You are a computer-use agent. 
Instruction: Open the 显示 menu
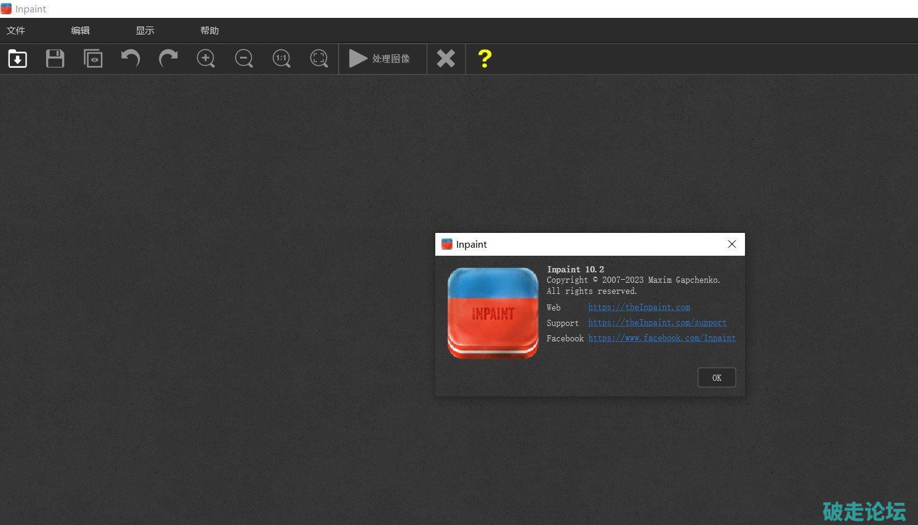(x=145, y=30)
